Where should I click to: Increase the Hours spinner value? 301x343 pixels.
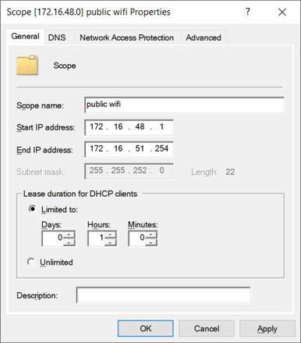click(111, 234)
